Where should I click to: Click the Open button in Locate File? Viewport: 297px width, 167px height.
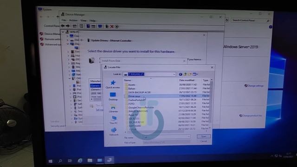point(204,136)
